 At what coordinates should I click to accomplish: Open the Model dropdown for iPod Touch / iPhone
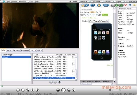(108, 21)
